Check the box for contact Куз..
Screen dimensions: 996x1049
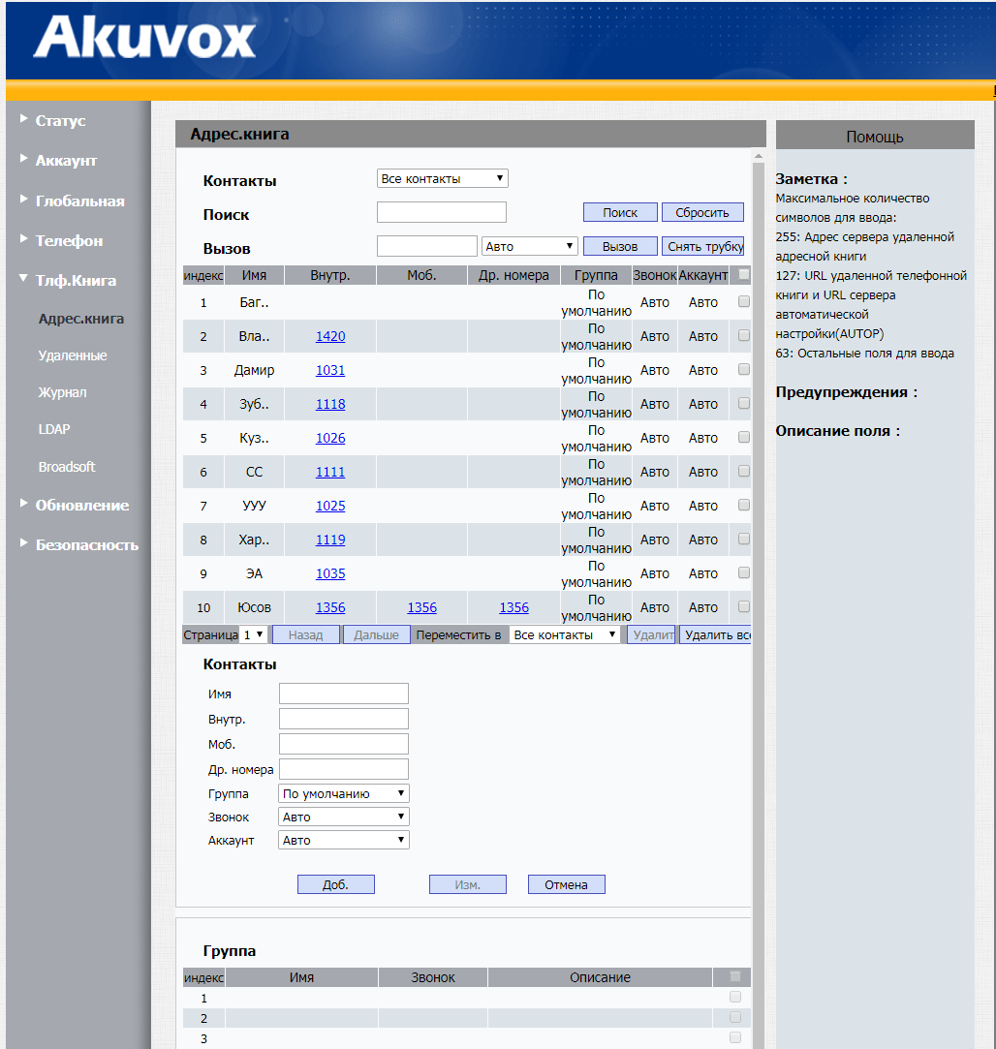pyautogui.click(x=744, y=437)
